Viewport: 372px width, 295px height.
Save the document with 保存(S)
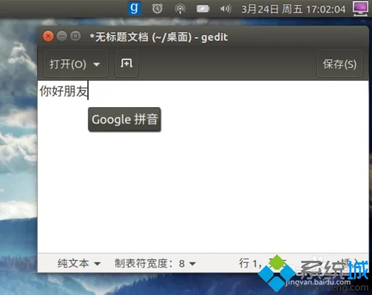pyautogui.click(x=339, y=64)
